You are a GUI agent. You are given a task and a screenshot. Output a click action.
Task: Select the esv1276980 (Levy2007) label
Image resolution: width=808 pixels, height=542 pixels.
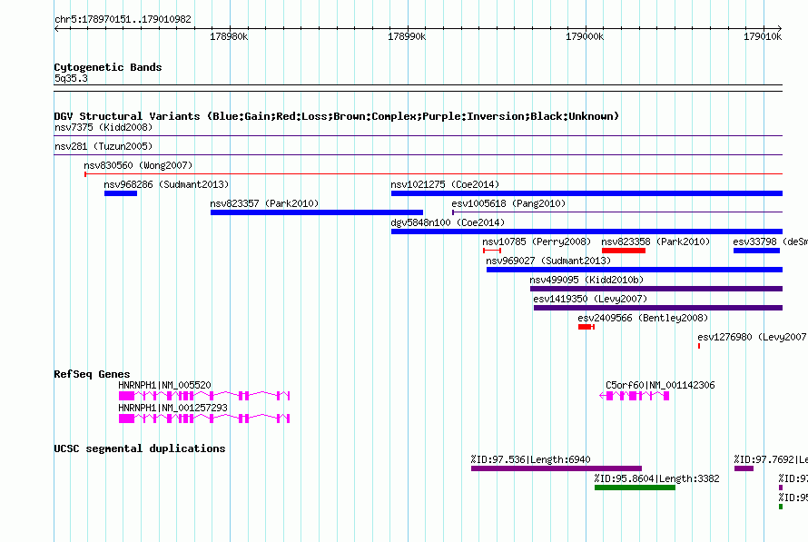[x=753, y=337]
